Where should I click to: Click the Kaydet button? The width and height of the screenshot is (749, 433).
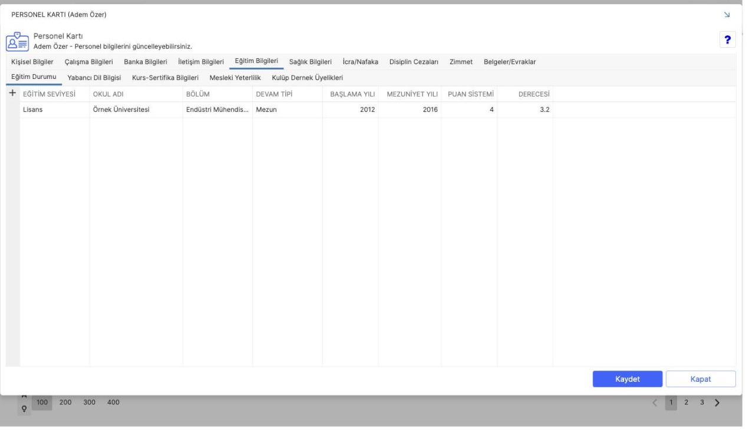[x=628, y=379]
